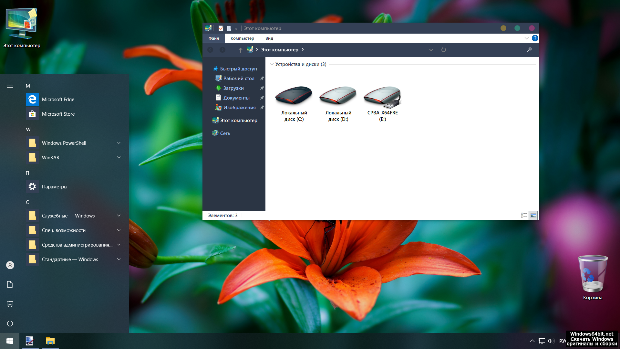Switch to details view in status bar

click(x=524, y=215)
